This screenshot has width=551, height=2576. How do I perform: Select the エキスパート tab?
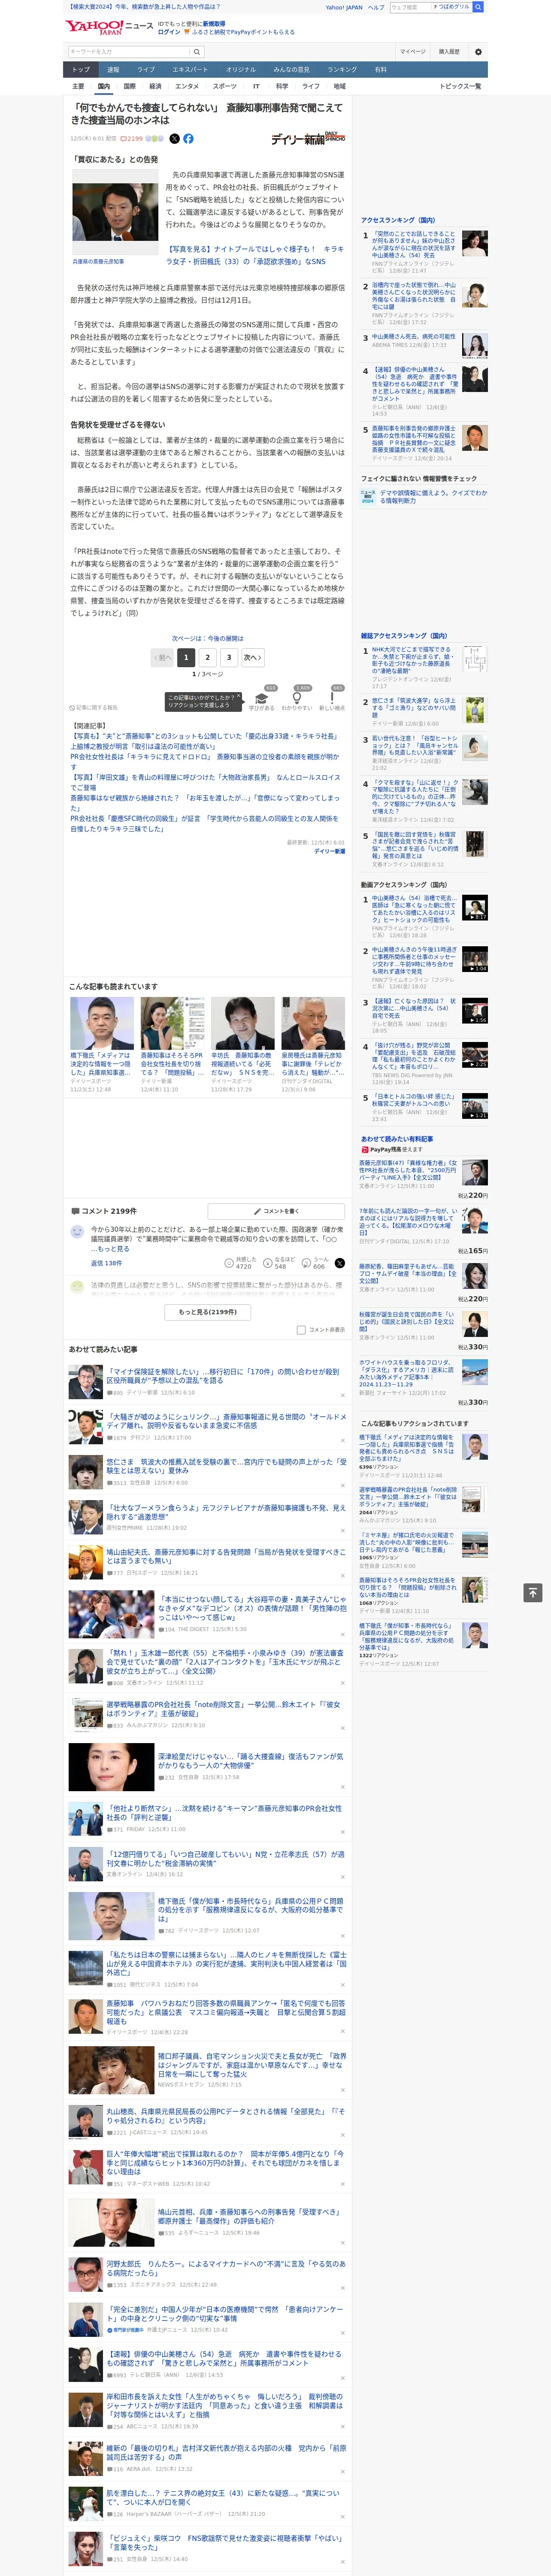point(190,70)
